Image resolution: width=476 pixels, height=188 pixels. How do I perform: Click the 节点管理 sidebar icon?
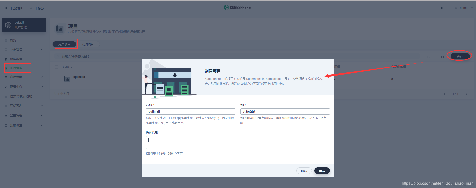(6, 49)
